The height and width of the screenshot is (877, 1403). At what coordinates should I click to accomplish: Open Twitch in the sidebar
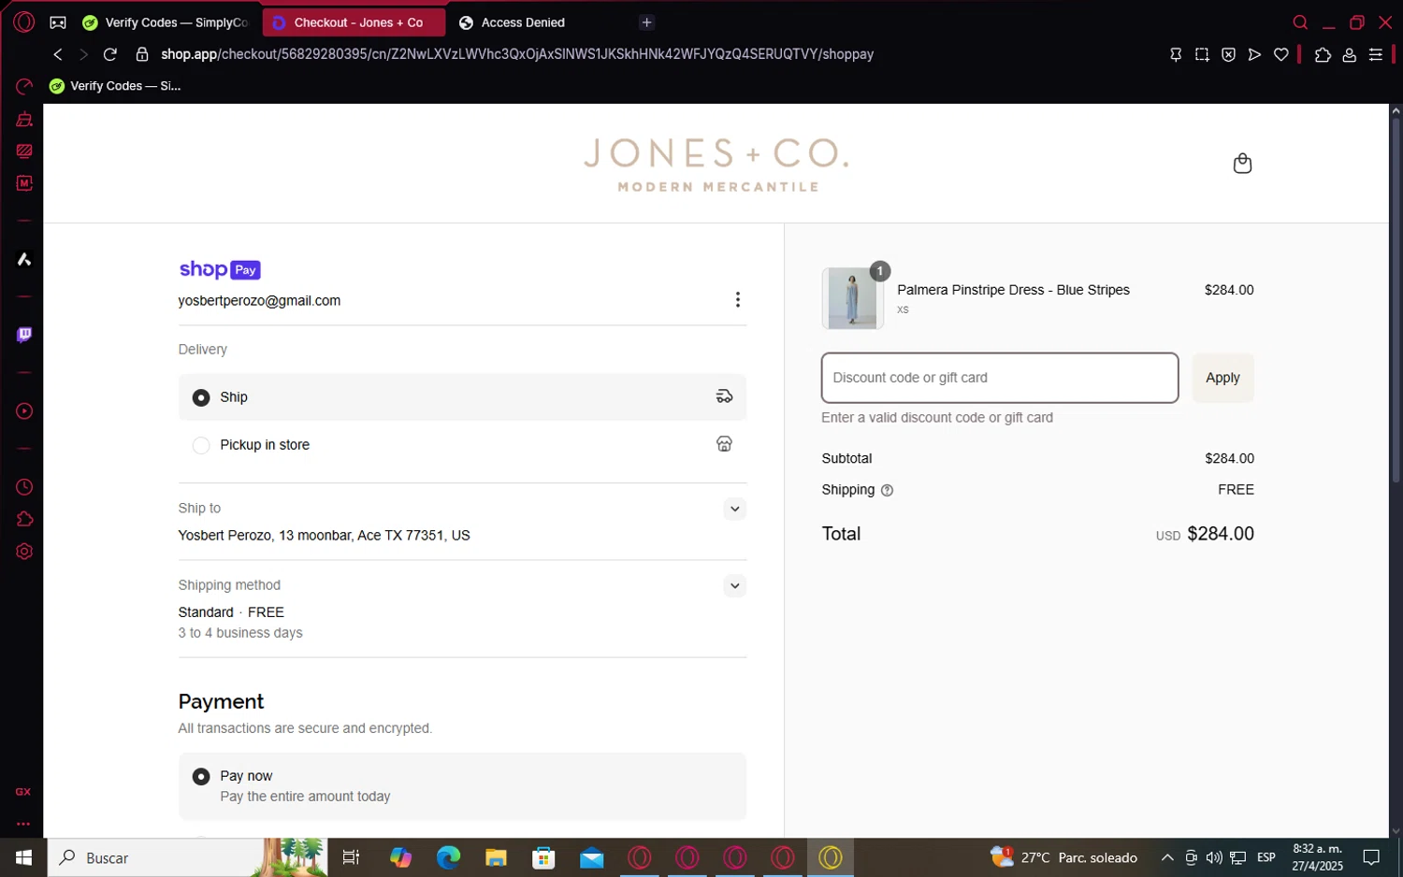click(24, 335)
